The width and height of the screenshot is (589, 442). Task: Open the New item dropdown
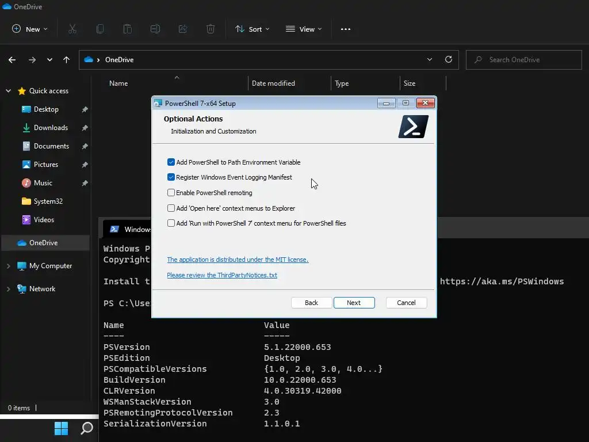click(x=30, y=29)
